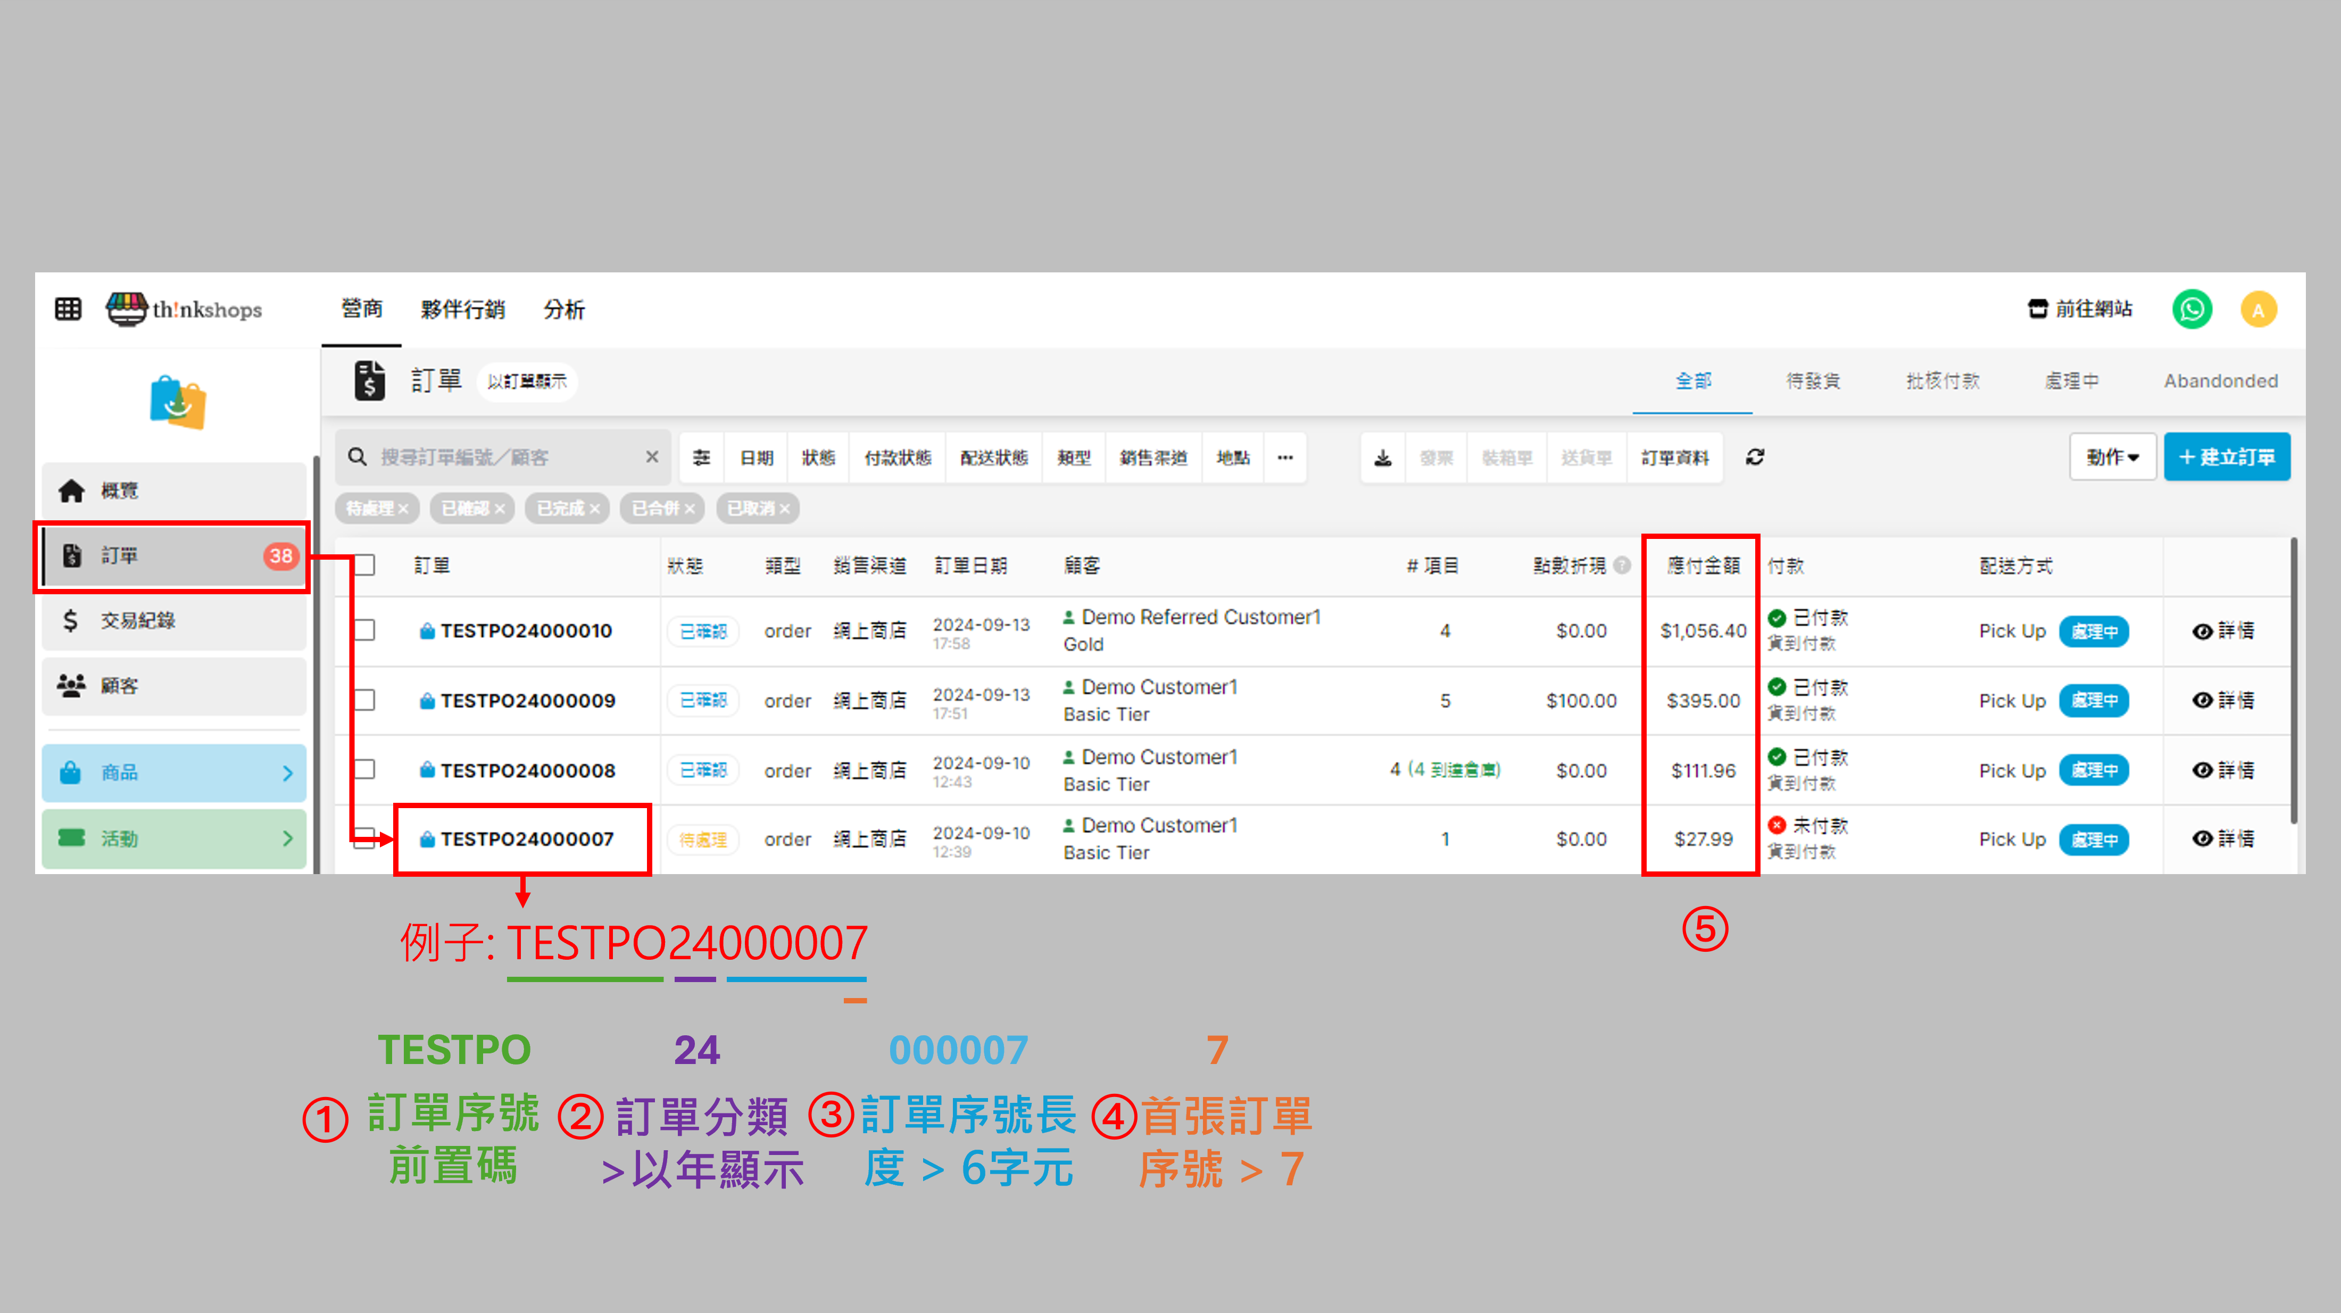The image size is (2341, 1313).
Task: Expand the 商品 products sidebar menu
Action: tap(173, 772)
